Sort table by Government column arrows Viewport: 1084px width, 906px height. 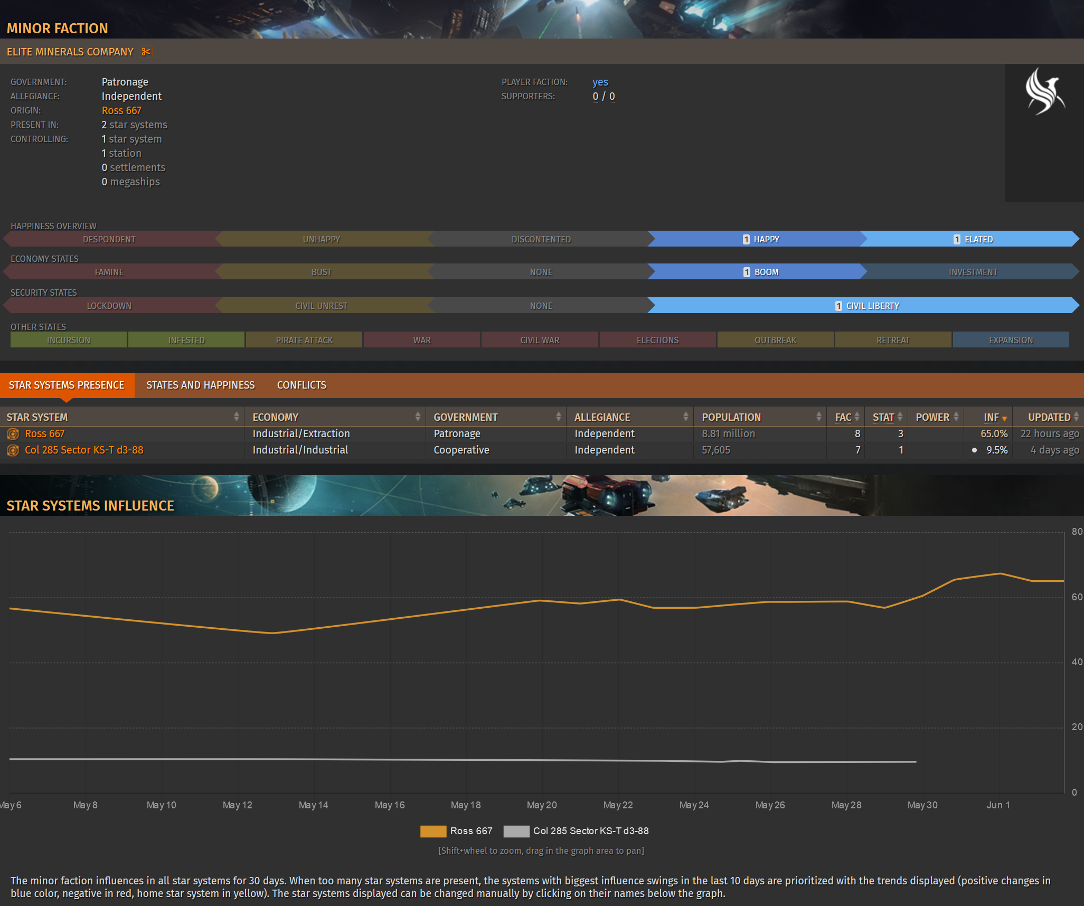(x=558, y=417)
